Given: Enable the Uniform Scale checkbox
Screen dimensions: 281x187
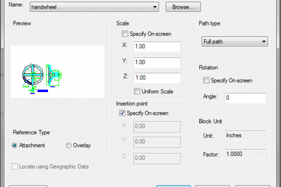Looking at the screenshot, I should (x=137, y=91).
